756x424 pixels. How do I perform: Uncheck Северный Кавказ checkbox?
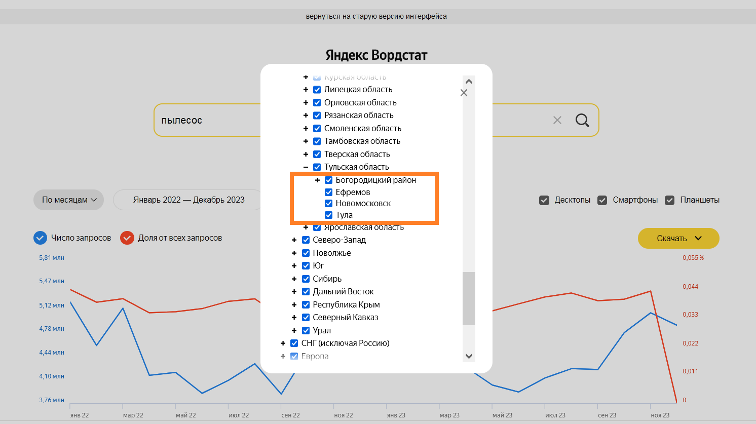coord(306,318)
